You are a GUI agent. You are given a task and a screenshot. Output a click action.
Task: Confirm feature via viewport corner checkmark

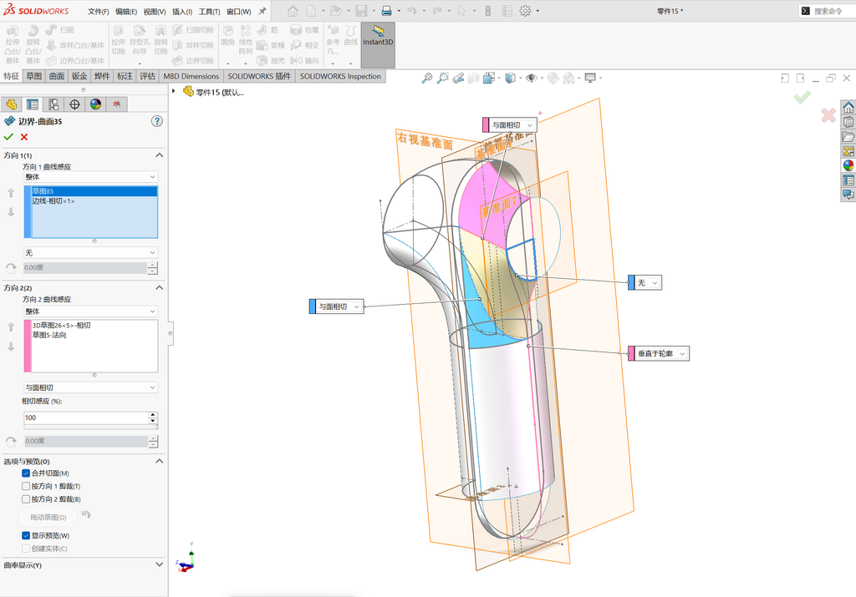click(802, 98)
